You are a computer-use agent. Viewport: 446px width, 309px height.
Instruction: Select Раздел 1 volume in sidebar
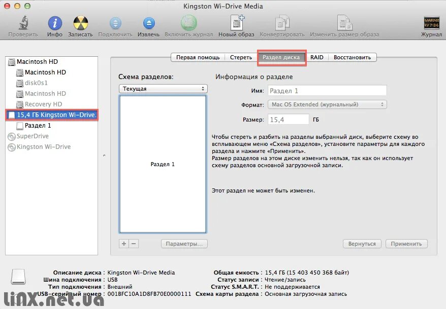[51, 126]
